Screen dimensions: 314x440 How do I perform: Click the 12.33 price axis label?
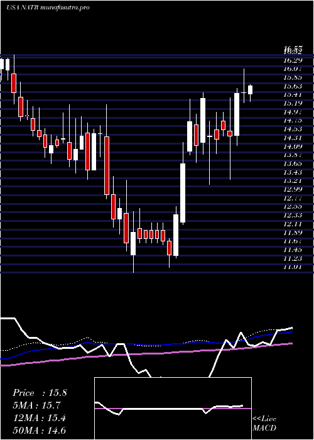pos(293,215)
